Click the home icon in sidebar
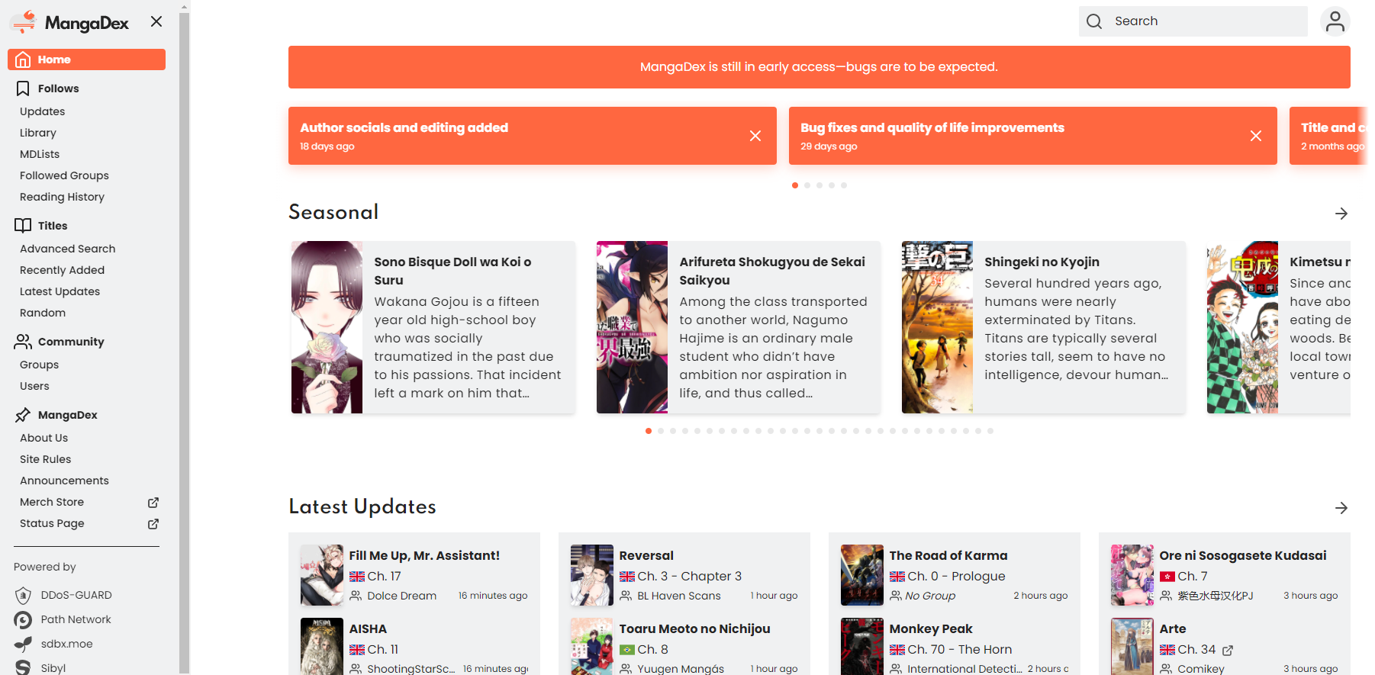This screenshot has width=1375, height=675. 23,59
